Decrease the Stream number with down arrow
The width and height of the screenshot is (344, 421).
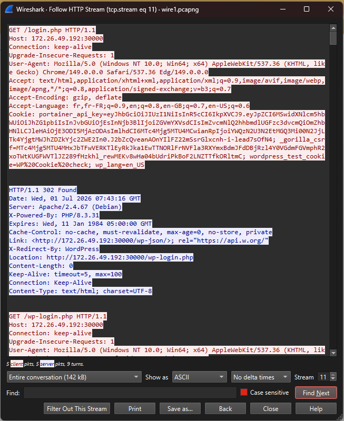coord(333,379)
